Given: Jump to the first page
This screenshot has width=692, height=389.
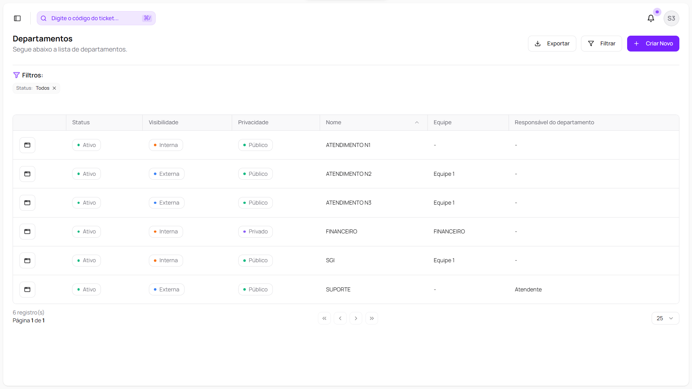Looking at the screenshot, I should (x=324, y=318).
